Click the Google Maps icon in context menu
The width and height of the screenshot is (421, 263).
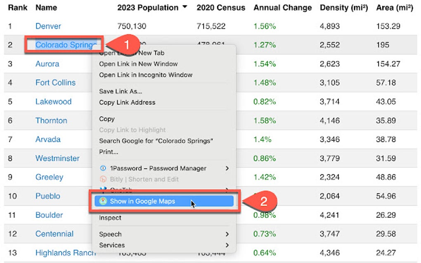(103, 201)
